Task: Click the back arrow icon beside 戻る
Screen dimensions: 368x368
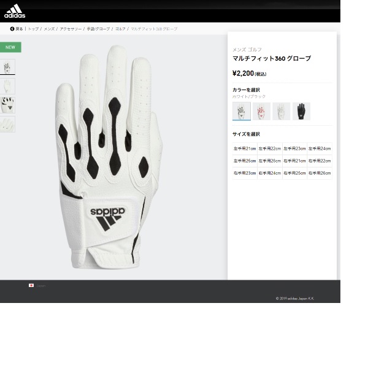Action: pyautogui.click(x=12, y=29)
